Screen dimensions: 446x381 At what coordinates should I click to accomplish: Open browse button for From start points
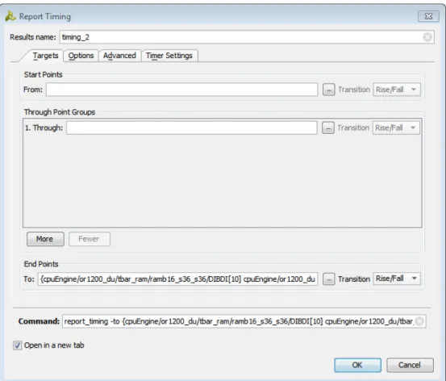point(329,90)
